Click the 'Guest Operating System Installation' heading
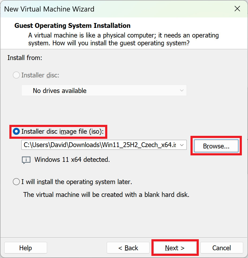Image resolution: width=248 pixels, height=258 pixels. 72,25
